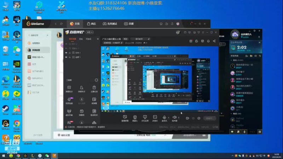
Task: Toggle visibility of 全屏 1 layer
Action: coord(66,57)
